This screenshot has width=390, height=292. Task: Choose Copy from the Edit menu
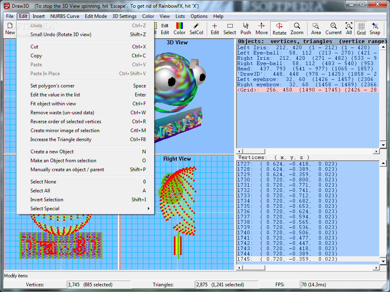coord(85,56)
